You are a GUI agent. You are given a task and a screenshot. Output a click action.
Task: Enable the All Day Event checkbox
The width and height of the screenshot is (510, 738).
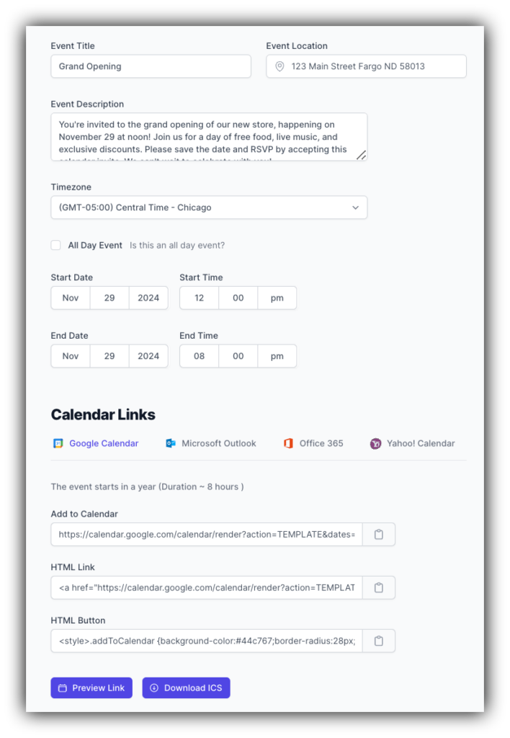pos(55,245)
